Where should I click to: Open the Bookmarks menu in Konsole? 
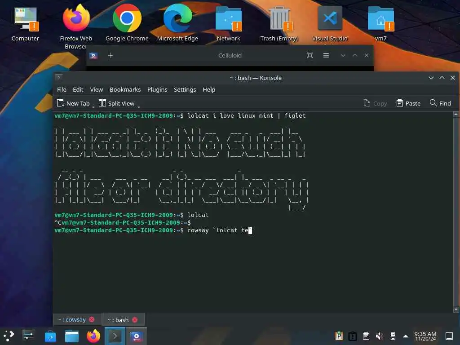point(125,90)
